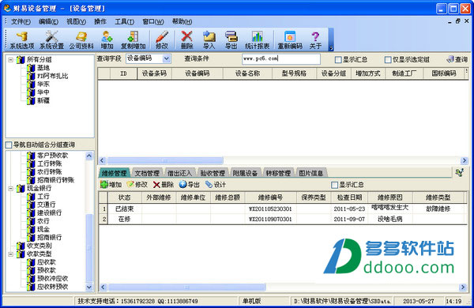Viewport: 474px width, 308px height.
Task: Open 公司资料 toolbar icon
Action: pos(81,40)
